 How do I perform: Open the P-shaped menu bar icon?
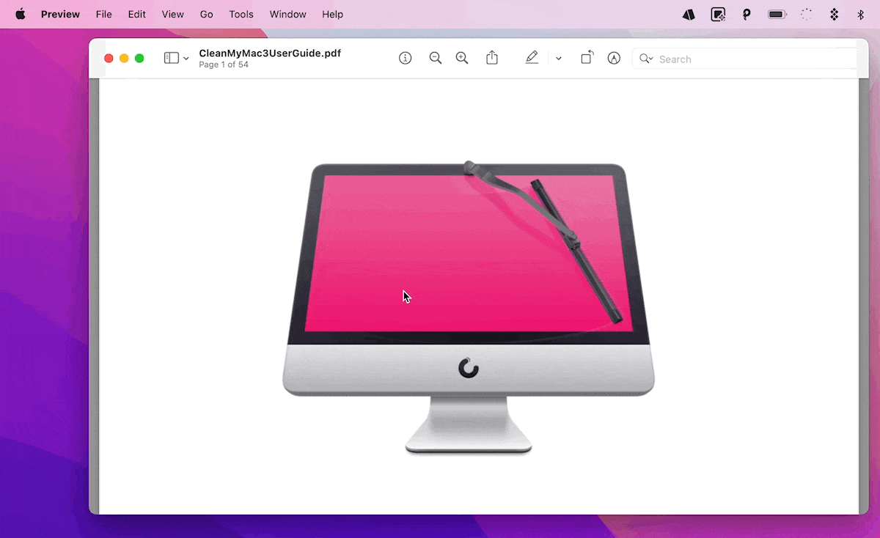click(x=747, y=14)
